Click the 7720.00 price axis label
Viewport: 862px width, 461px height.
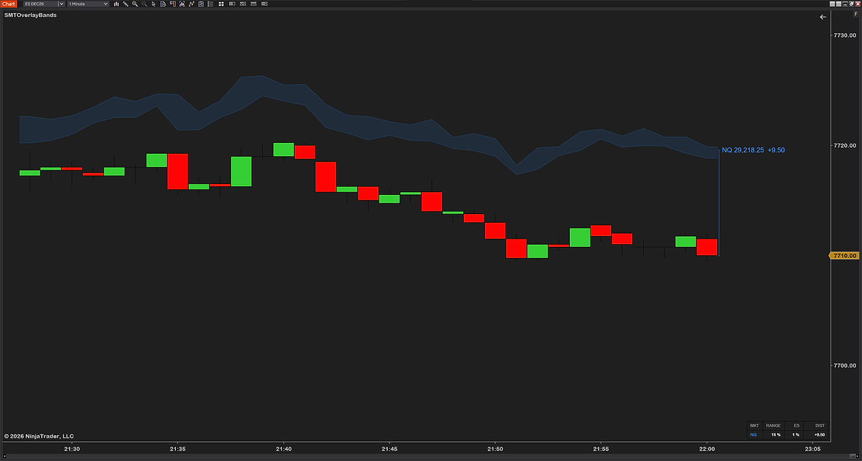[x=845, y=146]
